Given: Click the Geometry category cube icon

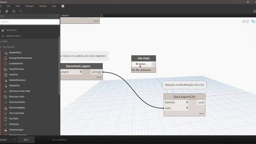Looking at the screenshot, I should click(x=3, y=30).
